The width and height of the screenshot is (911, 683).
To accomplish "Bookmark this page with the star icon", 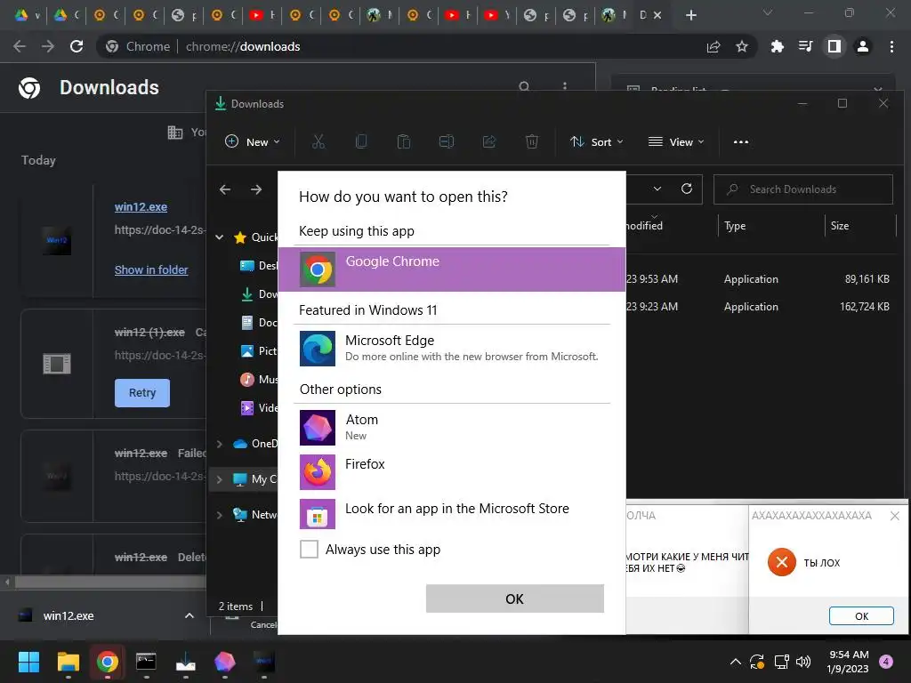I will 741,46.
